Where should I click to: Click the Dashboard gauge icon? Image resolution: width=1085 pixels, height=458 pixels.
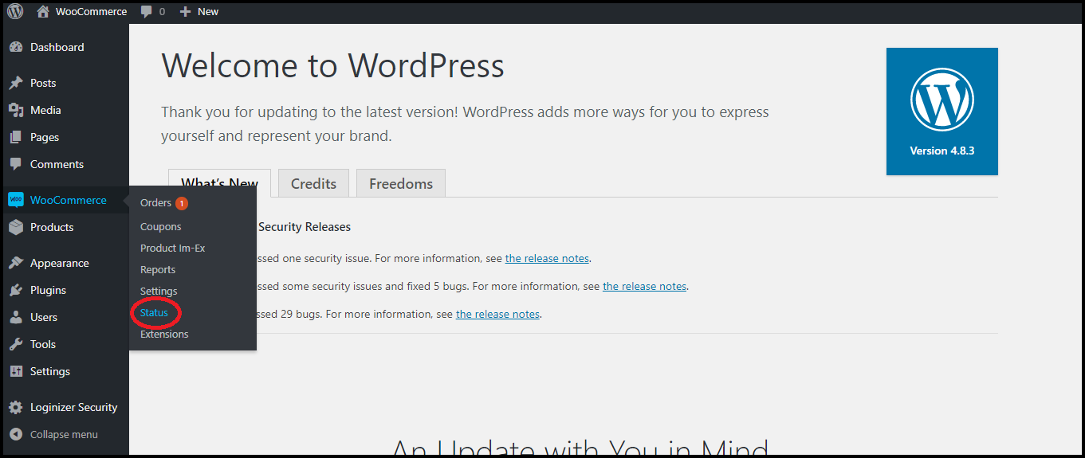(x=16, y=48)
